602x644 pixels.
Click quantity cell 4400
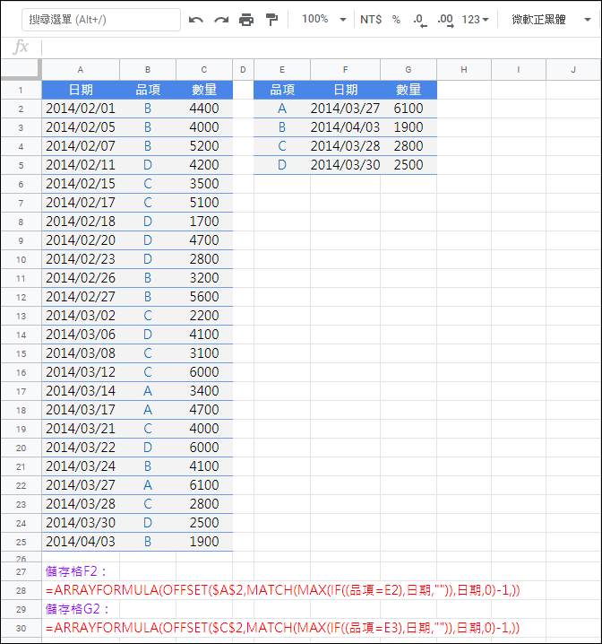pyautogui.click(x=204, y=109)
